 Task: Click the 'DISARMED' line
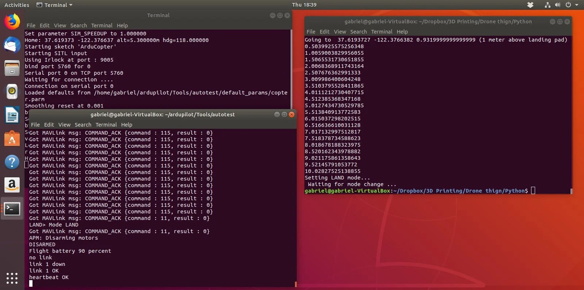tap(42, 244)
